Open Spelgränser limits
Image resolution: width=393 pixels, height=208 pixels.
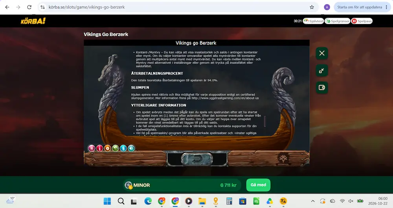click(337, 21)
